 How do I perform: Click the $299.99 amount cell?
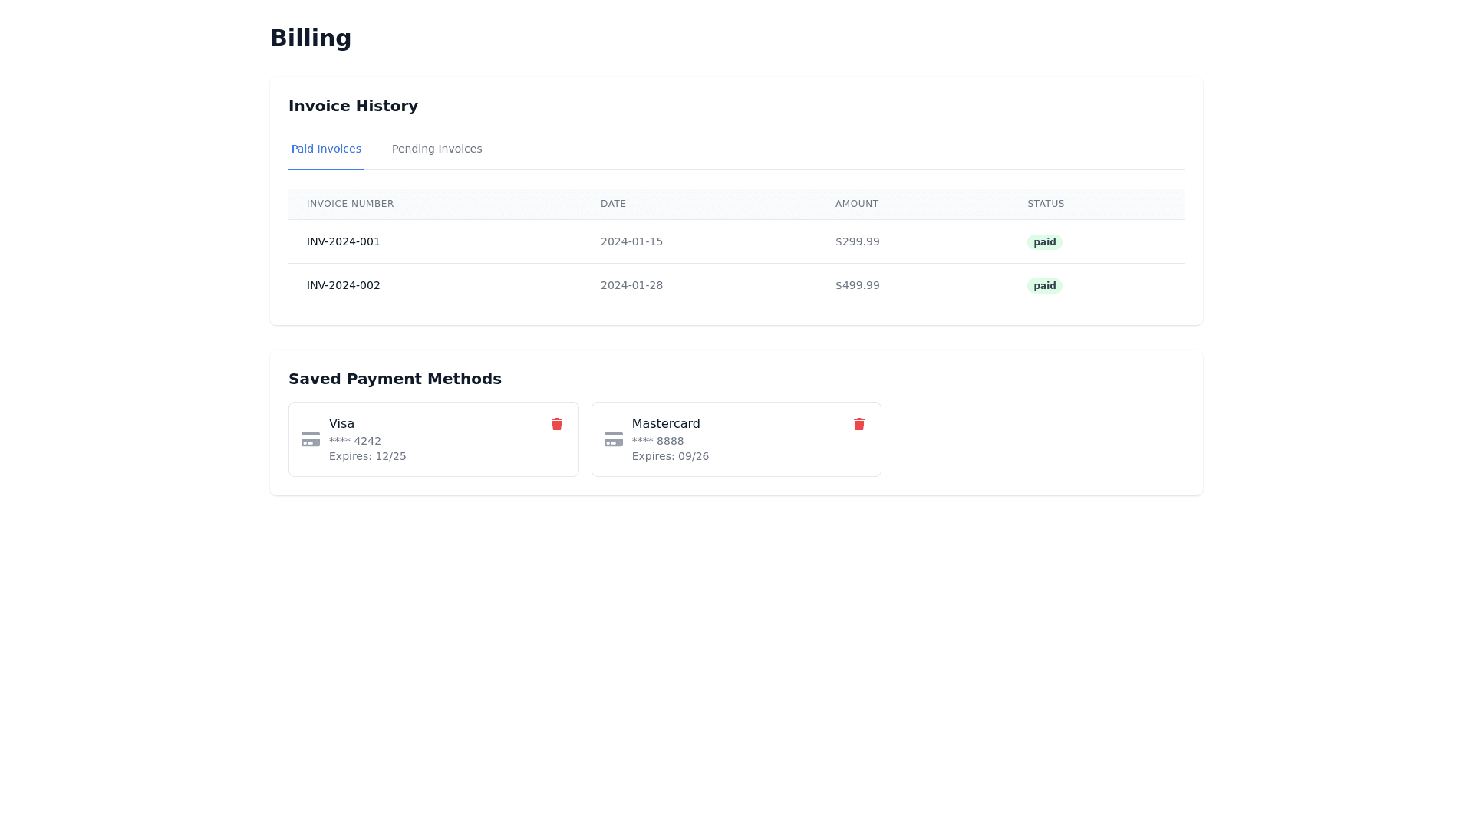(857, 242)
